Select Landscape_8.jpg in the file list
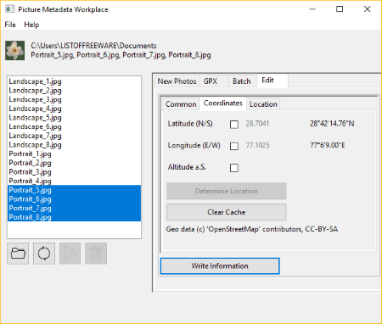The height and width of the screenshot is (324, 382). click(x=74, y=145)
